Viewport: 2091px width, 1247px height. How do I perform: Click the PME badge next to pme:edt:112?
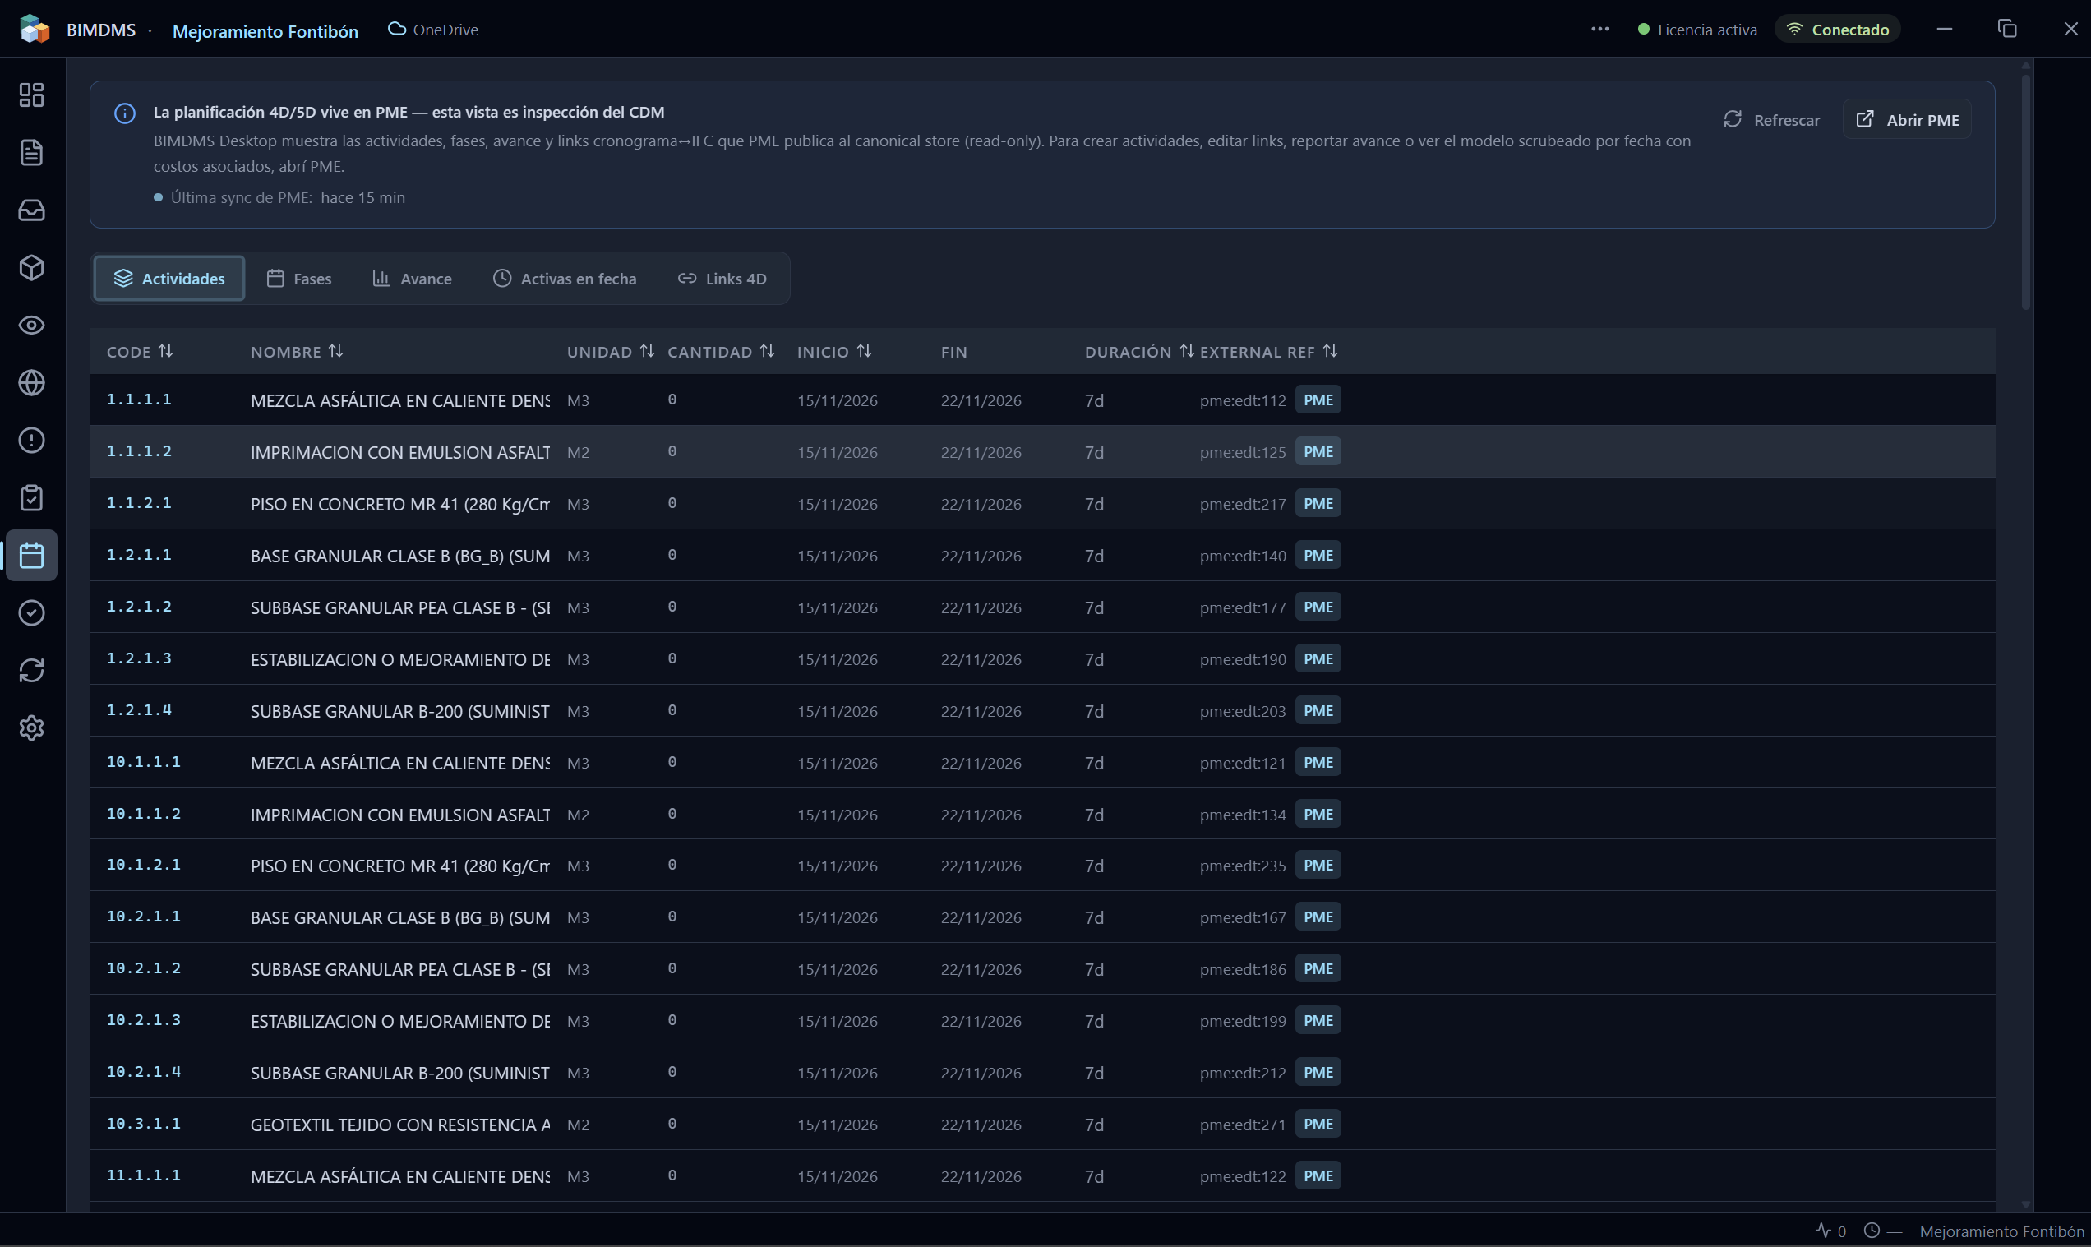point(1318,400)
